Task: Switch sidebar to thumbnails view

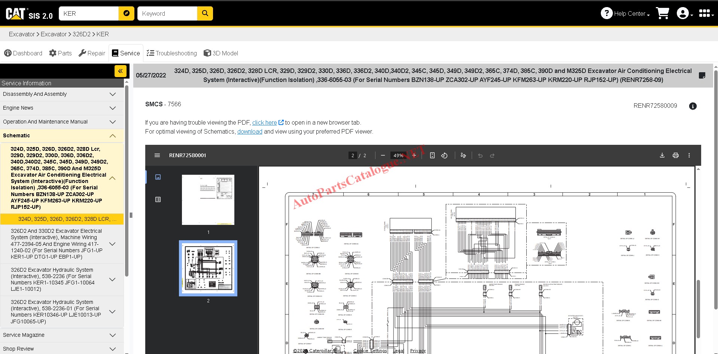Action: click(158, 177)
